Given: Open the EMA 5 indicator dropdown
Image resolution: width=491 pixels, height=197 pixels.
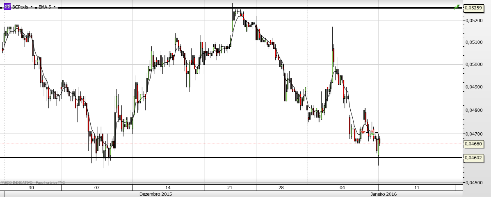Looking at the screenshot, I should [55, 7].
